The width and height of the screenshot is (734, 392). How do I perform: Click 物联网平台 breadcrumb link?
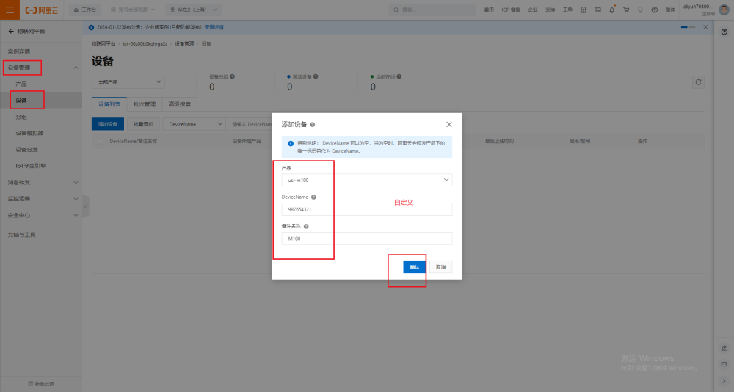coord(103,43)
